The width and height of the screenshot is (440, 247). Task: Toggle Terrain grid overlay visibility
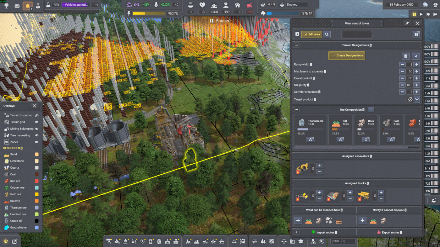tap(37, 122)
